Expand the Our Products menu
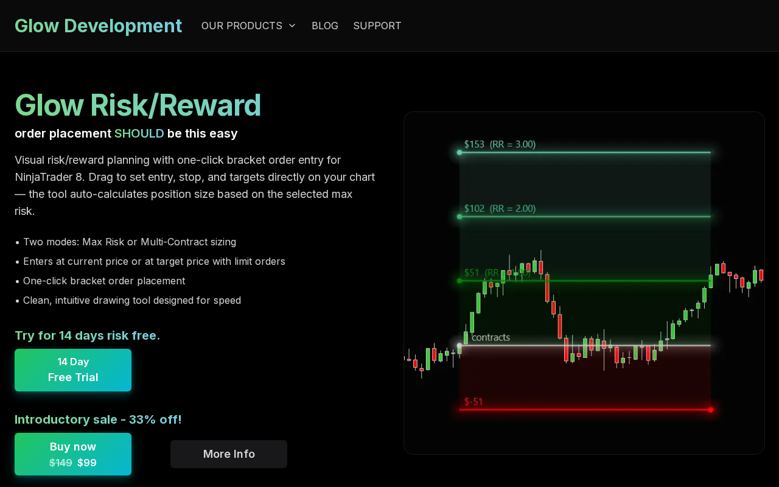This screenshot has height=487, width=779. (248, 26)
